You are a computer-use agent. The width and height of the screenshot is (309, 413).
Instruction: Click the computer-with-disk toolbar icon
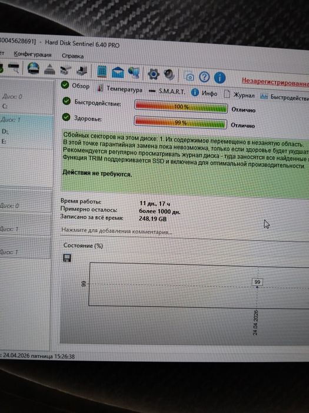pos(82,71)
